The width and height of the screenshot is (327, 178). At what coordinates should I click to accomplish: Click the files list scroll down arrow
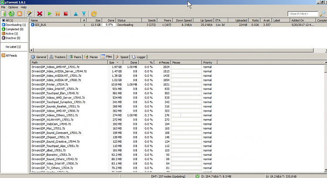326,170
